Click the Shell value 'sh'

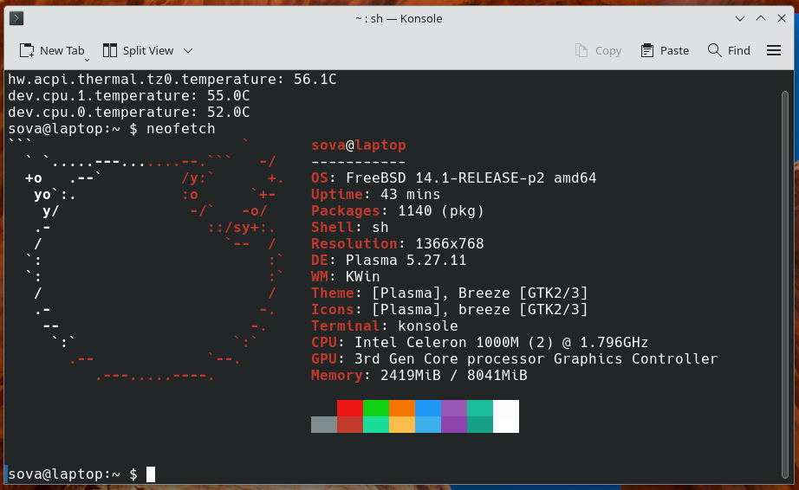click(x=380, y=228)
